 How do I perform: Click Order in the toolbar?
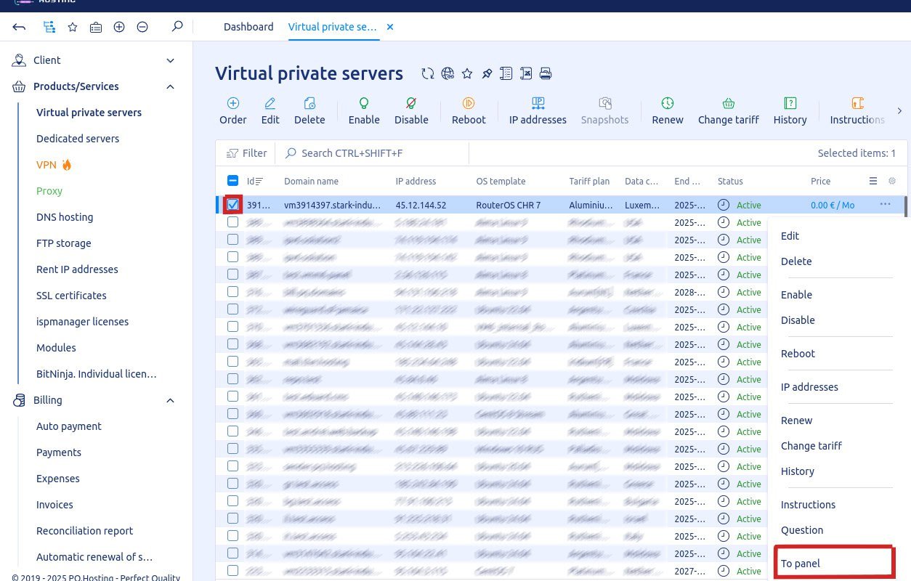click(233, 111)
